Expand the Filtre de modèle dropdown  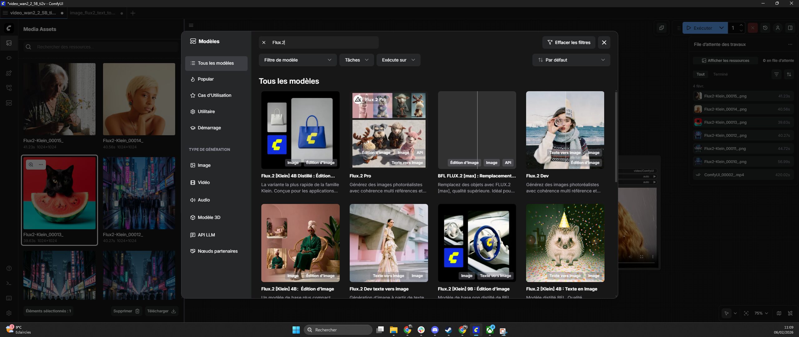click(297, 60)
